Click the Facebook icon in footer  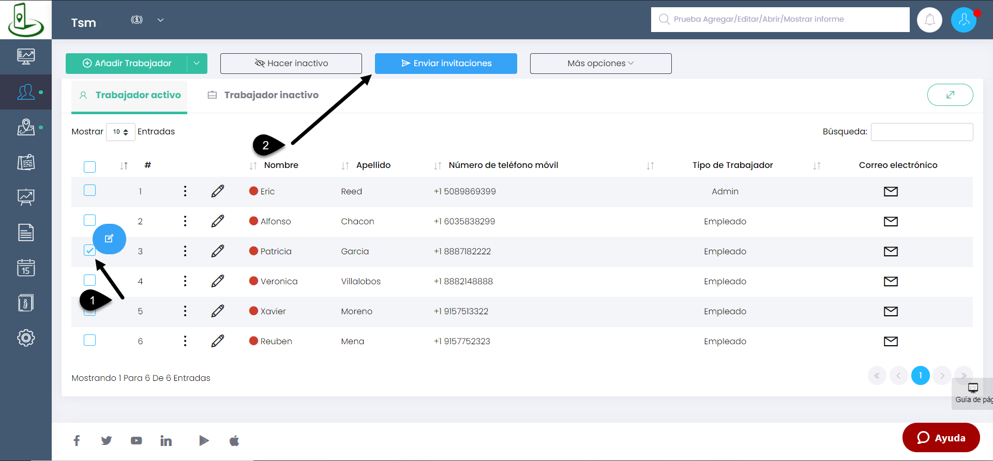tap(77, 440)
